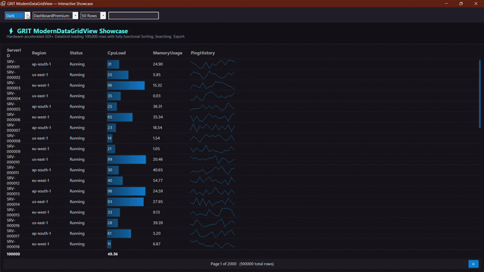Click Region cell in SRV-000002 row

click(x=40, y=74)
